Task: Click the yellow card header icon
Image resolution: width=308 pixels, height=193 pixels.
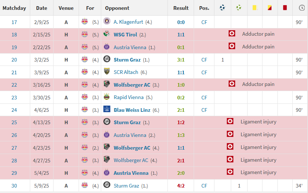Action: coord(254,8)
